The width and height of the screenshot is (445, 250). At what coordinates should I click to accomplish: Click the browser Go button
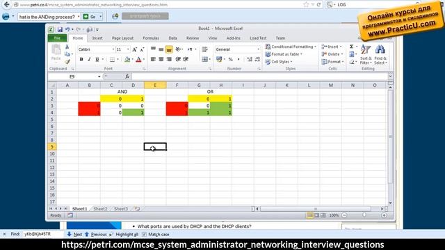[x=90, y=17]
